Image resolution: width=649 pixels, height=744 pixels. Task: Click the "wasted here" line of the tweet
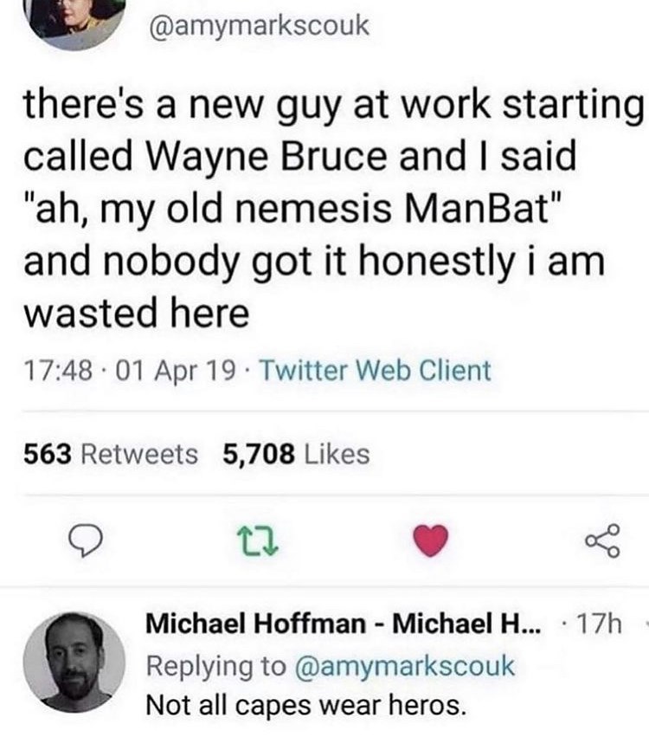[x=136, y=312]
